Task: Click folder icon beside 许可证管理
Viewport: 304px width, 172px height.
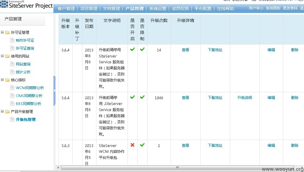Action: 7,32
